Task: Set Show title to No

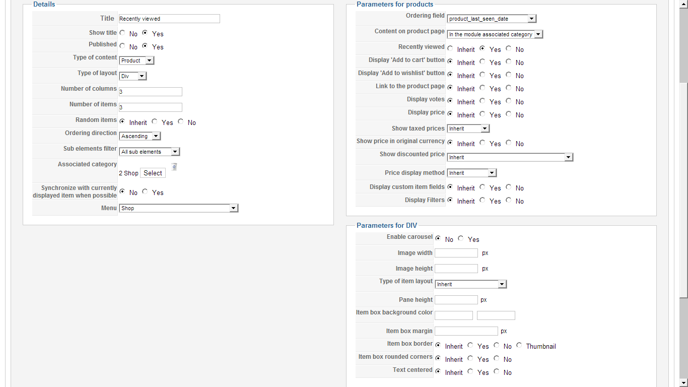Action: pyautogui.click(x=122, y=33)
